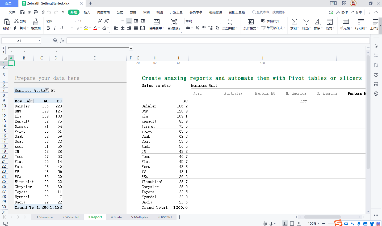Open the help question-mark sidebar icon
The image size is (382, 226).
[376, 75]
